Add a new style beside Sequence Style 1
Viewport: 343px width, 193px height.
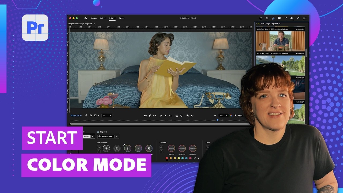(117, 136)
